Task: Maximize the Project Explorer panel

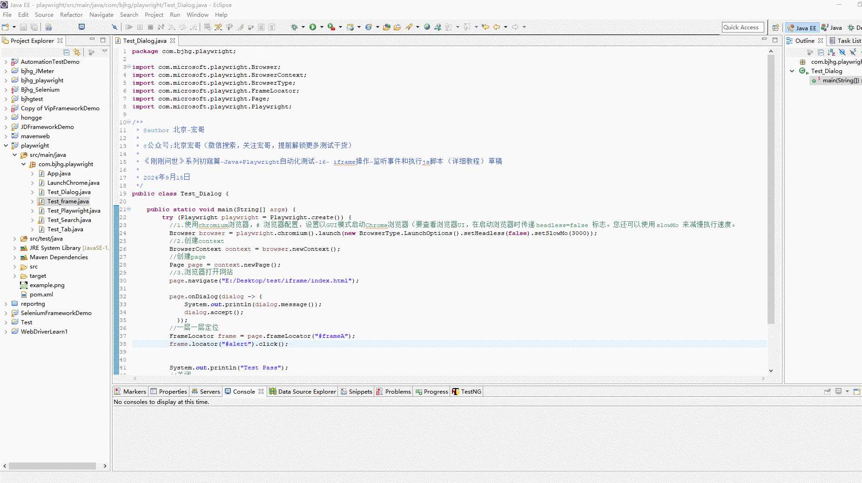Action: pos(103,40)
